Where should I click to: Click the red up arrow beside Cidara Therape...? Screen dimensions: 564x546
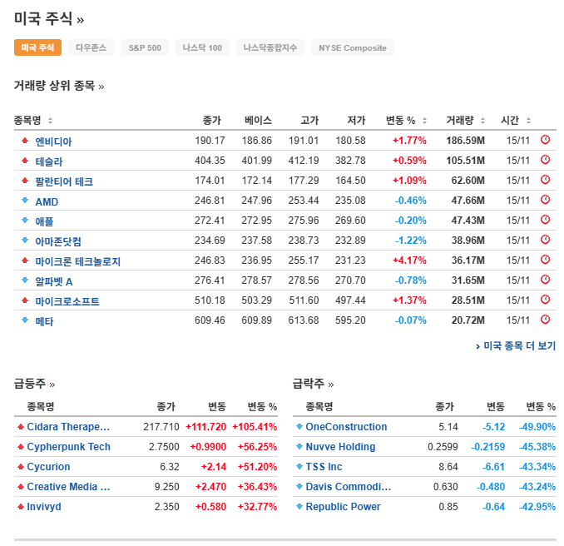point(21,427)
